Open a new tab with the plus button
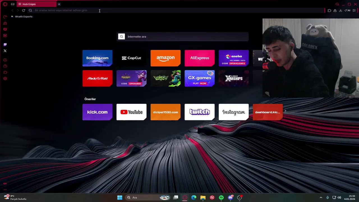Screen dimensions: 359x202 59,4
